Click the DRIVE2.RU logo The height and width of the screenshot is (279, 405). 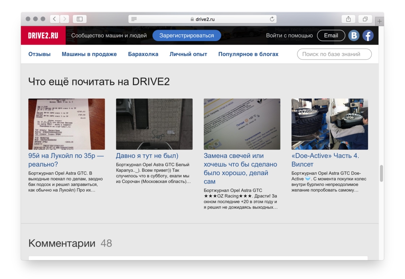[x=43, y=36]
